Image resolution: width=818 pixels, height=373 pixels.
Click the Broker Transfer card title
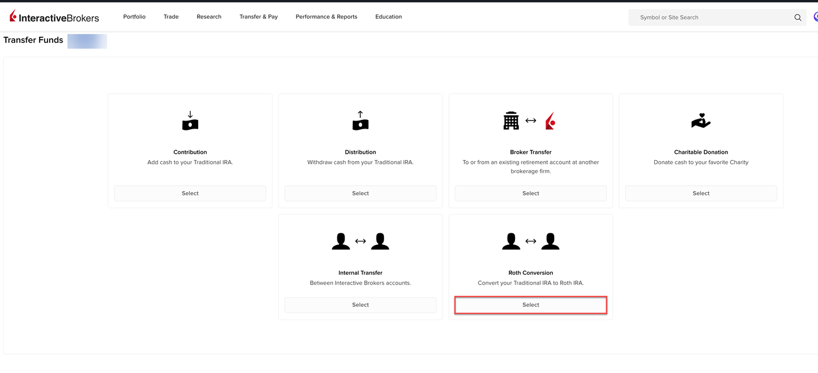click(530, 152)
